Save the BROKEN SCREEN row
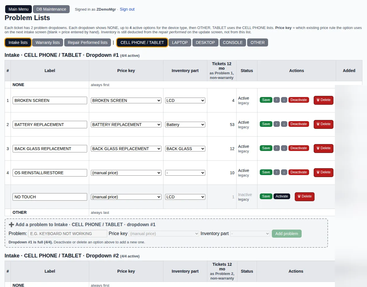 tap(266, 100)
